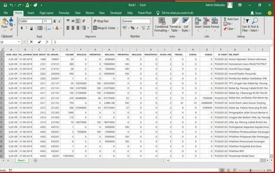Click the zoom slider in status bar

point(250,170)
